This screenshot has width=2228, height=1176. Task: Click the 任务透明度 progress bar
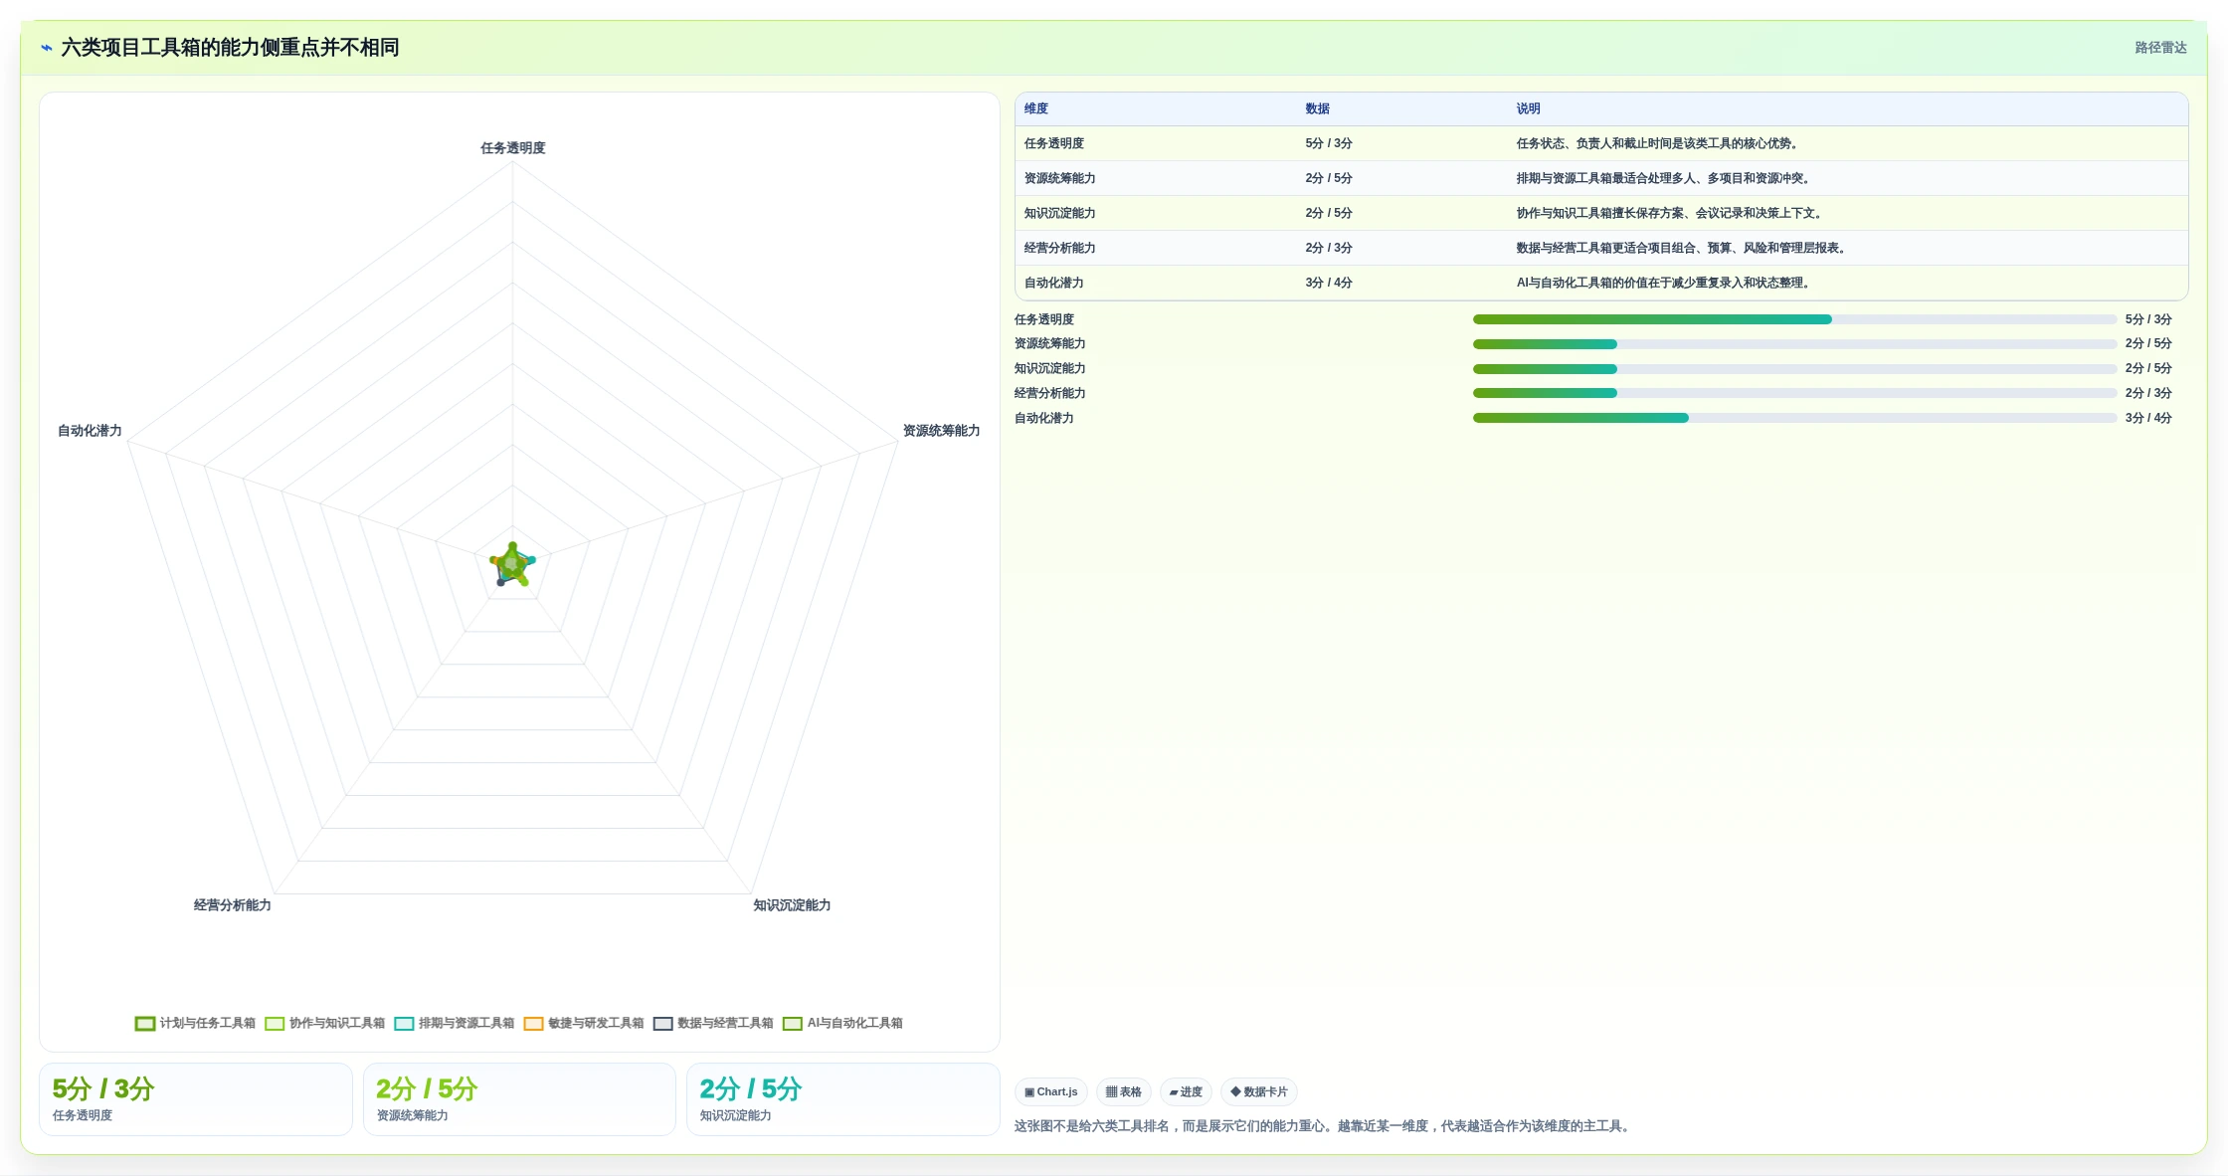click(x=1794, y=319)
